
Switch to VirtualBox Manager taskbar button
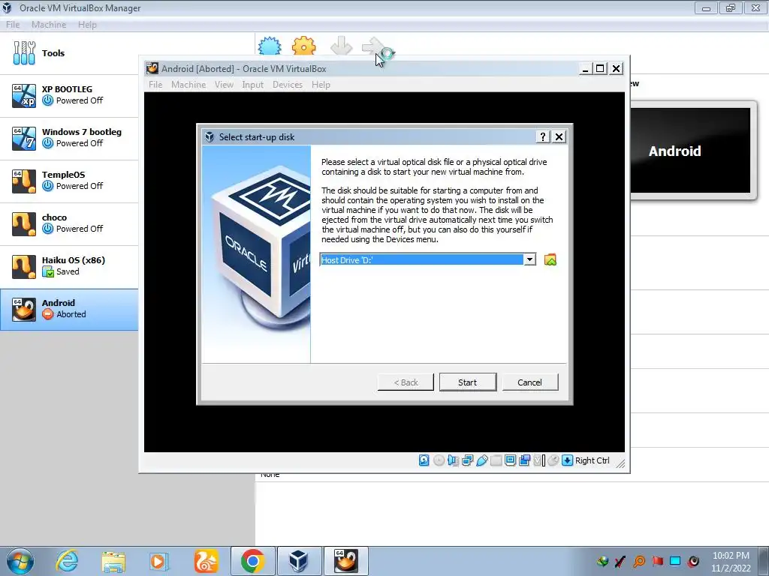(299, 561)
